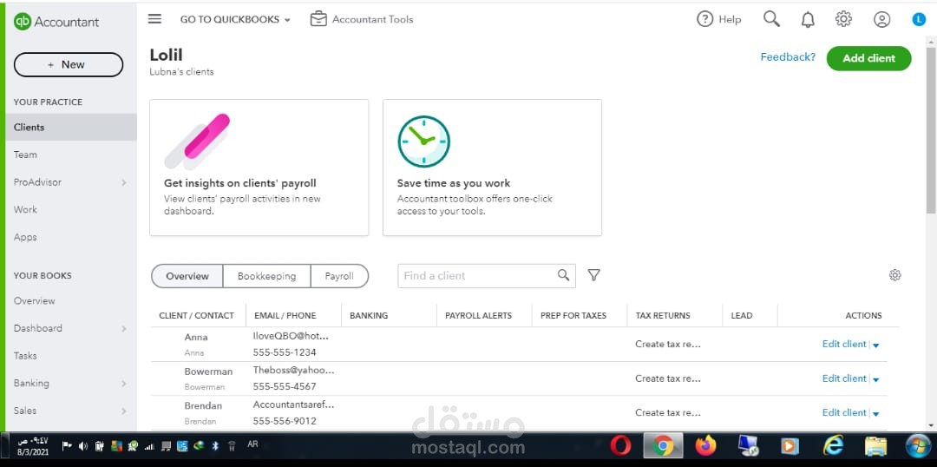Click Create tax return for Brendan row

tap(667, 412)
